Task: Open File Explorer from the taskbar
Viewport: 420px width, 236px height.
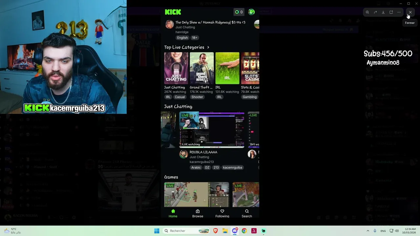Action: coord(225,231)
